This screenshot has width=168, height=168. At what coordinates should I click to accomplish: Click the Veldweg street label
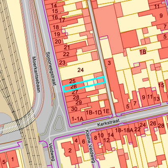(52, 152)
